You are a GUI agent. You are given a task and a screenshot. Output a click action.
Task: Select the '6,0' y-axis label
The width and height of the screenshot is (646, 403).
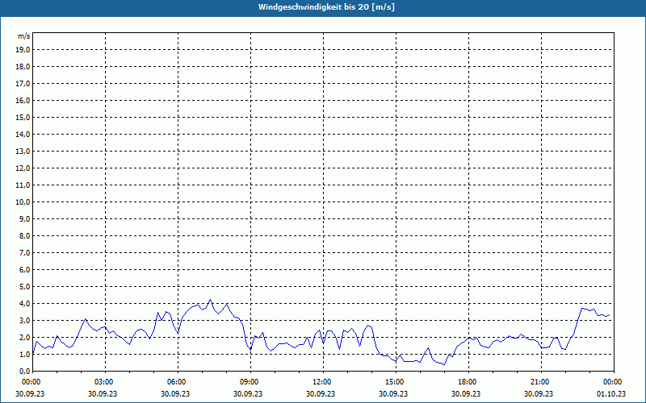tap(25, 269)
